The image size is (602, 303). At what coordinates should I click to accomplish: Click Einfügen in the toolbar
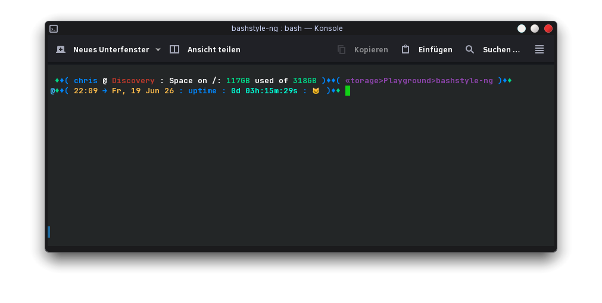coord(435,50)
